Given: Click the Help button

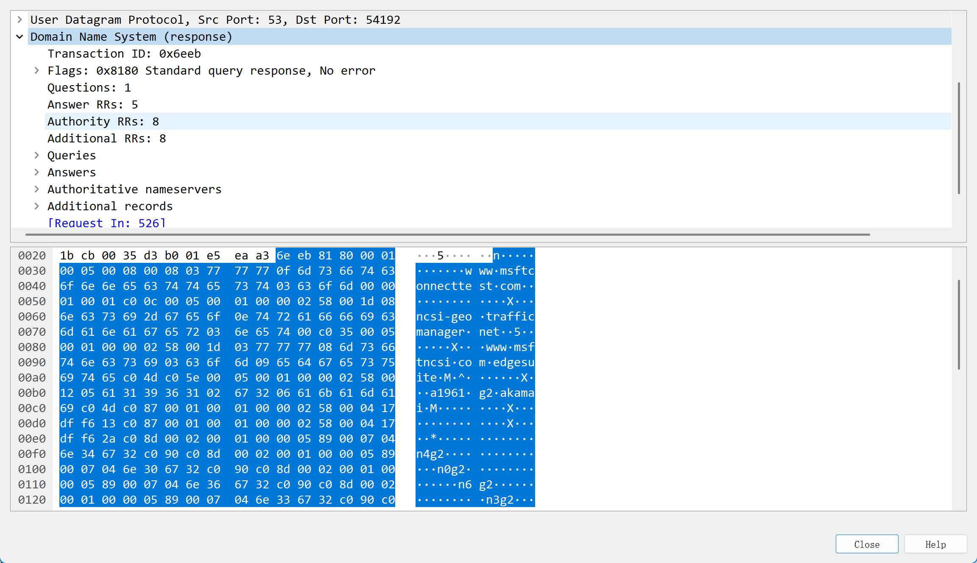Looking at the screenshot, I should tap(935, 544).
